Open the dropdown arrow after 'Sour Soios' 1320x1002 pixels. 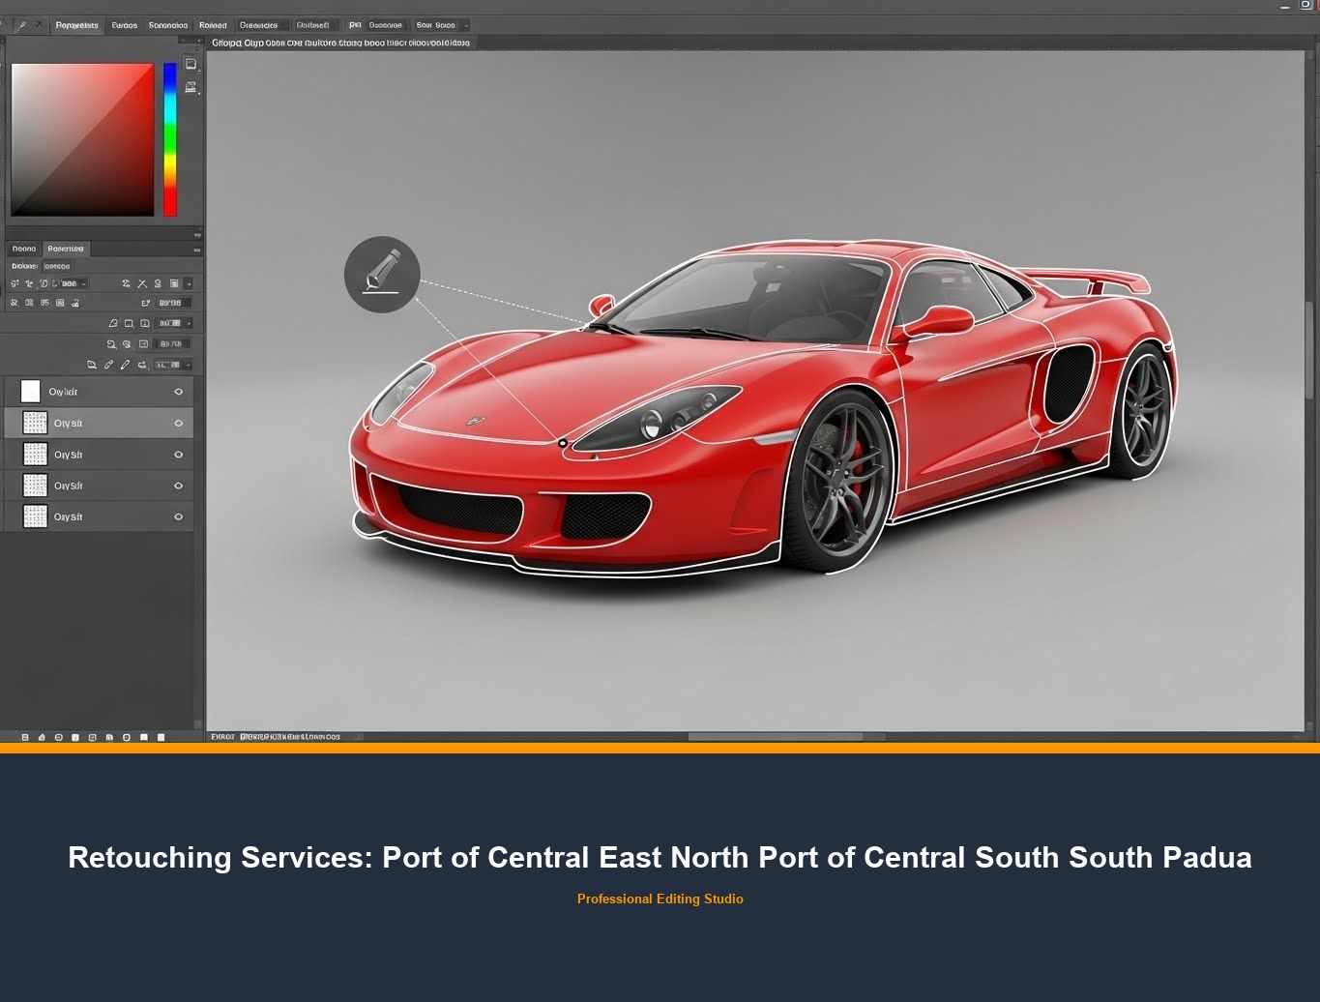coord(466,25)
